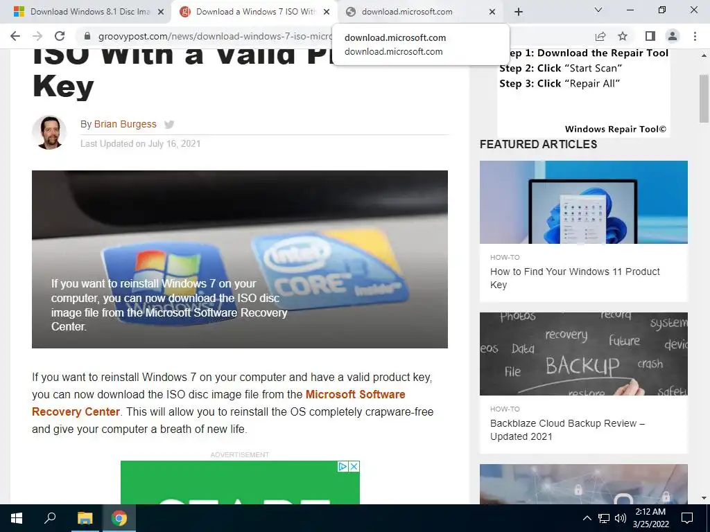This screenshot has width=710, height=532.
Task: Close the groovypost Windows 7 ISO tab
Action: (327, 12)
